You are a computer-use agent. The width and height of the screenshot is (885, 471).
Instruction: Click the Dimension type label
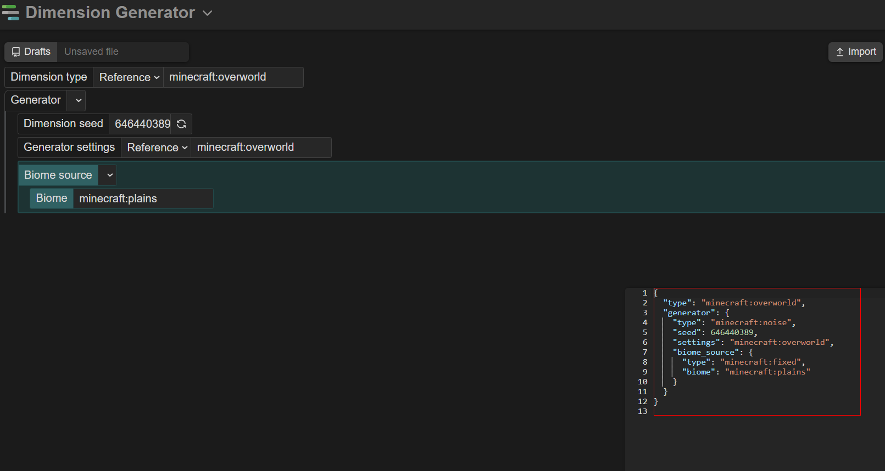[x=49, y=77]
